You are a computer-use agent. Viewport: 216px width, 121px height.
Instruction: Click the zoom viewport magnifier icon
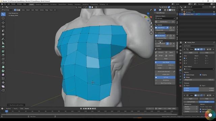point(151,23)
